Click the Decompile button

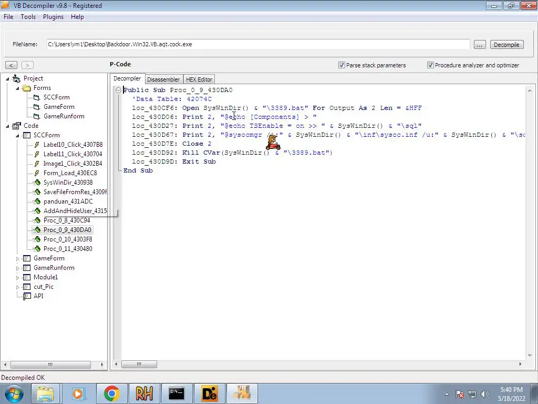tap(506, 45)
